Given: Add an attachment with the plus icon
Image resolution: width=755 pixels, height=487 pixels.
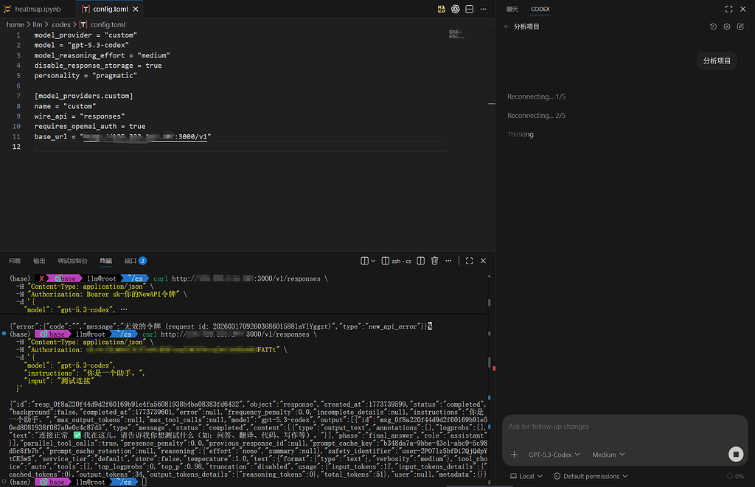Looking at the screenshot, I should tap(514, 455).
